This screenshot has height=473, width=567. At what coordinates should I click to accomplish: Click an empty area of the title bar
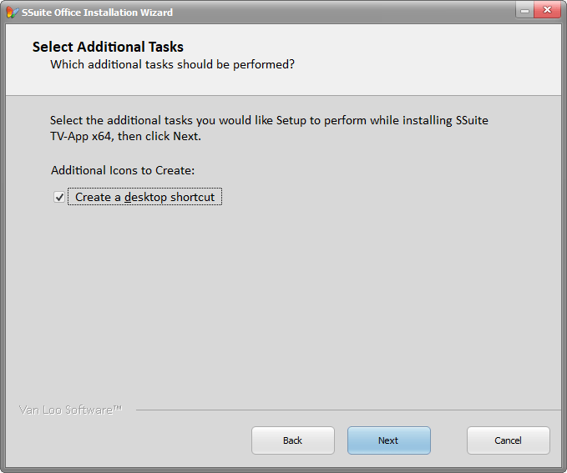pos(334,12)
